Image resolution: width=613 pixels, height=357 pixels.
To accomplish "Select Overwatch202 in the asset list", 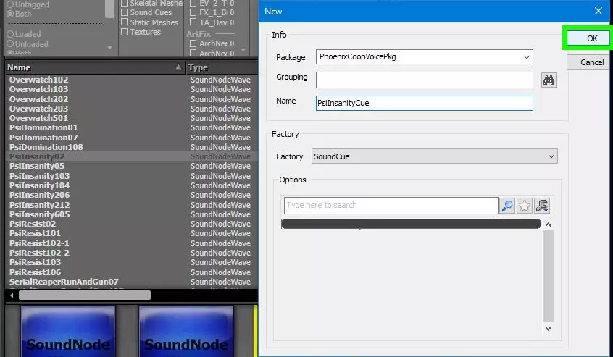I will (x=38, y=99).
